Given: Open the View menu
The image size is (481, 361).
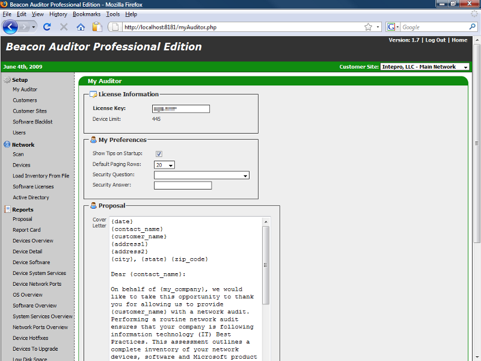Looking at the screenshot, I should pos(37,14).
